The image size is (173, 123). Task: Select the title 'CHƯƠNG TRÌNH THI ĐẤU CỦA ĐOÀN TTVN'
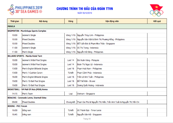click(x=85, y=9)
